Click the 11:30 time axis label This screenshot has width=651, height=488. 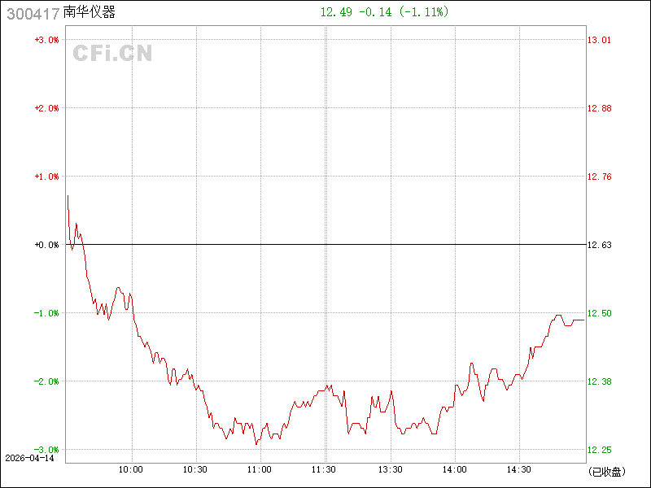(325, 469)
